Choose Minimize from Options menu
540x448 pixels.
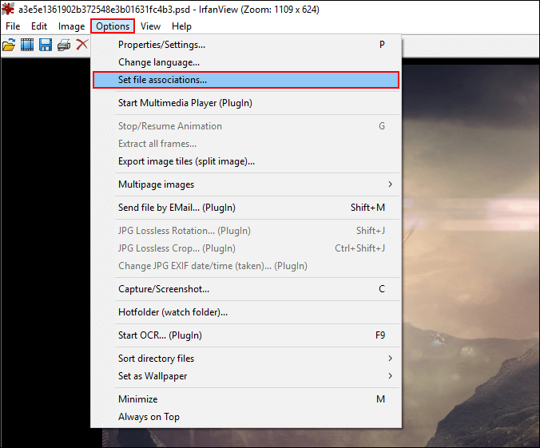(246, 399)
